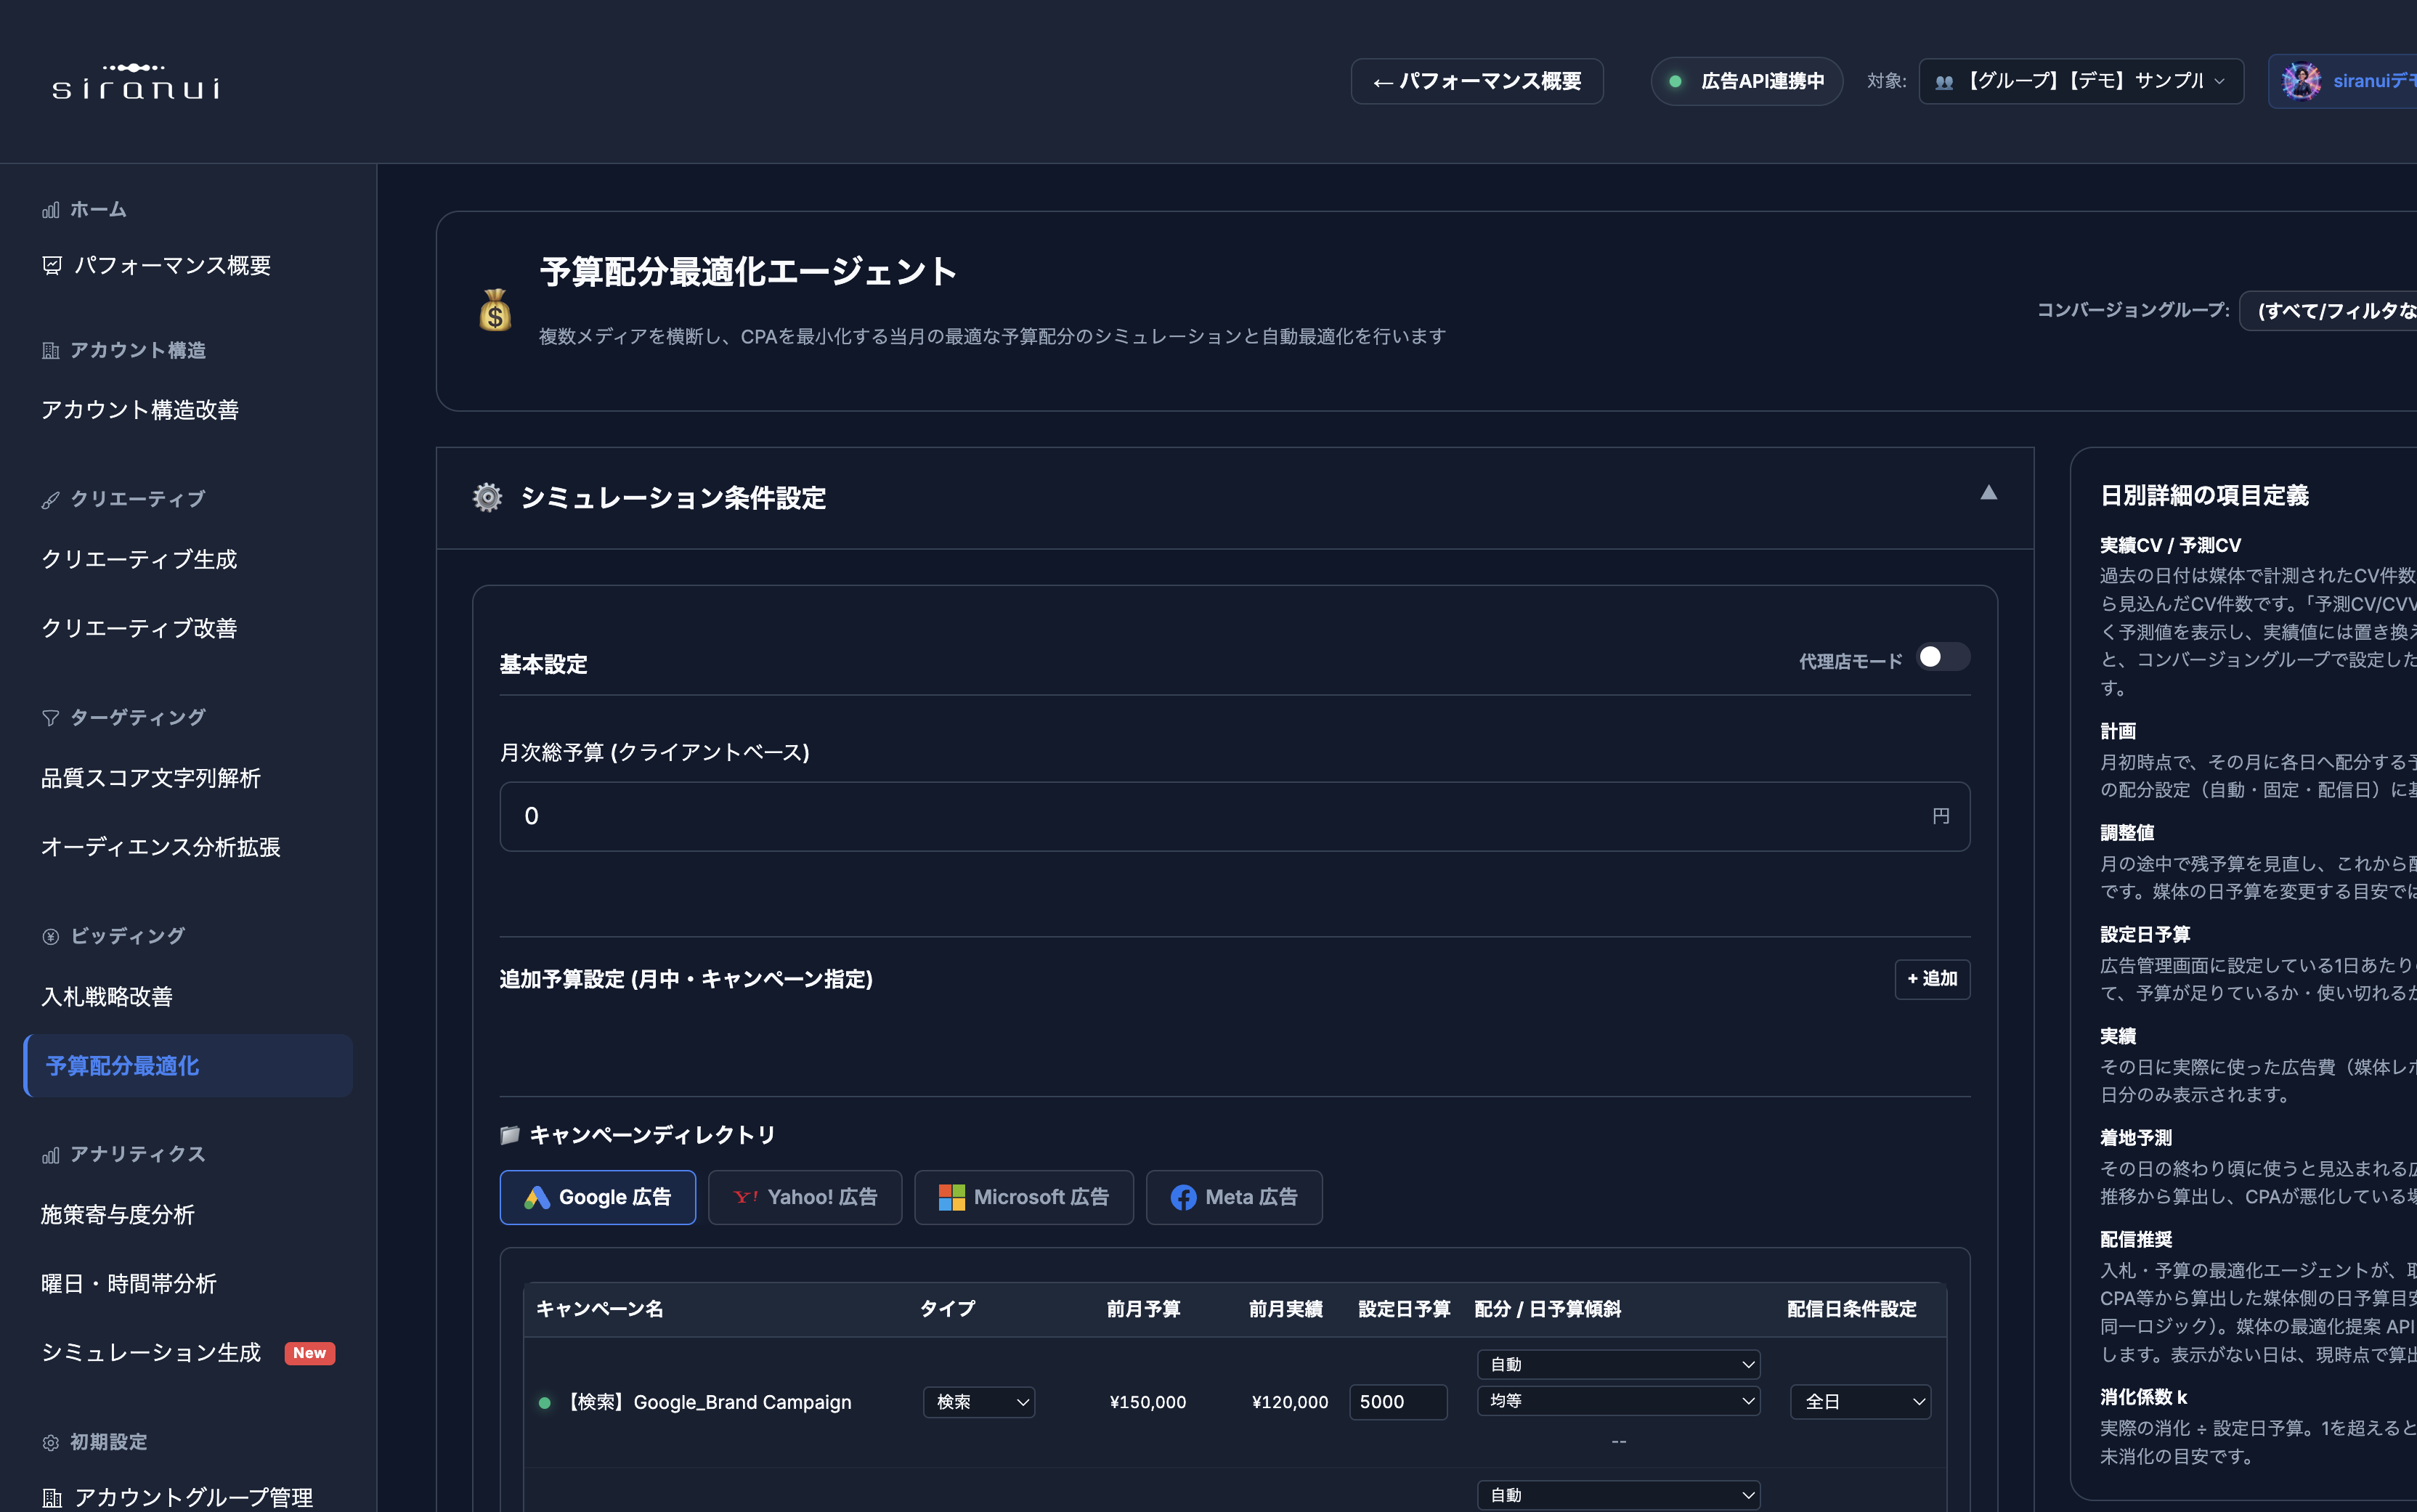Screen dimensions: 2417x1512
Task: Click the Microsoft logo icon
Action: (x=952, y=1197)
